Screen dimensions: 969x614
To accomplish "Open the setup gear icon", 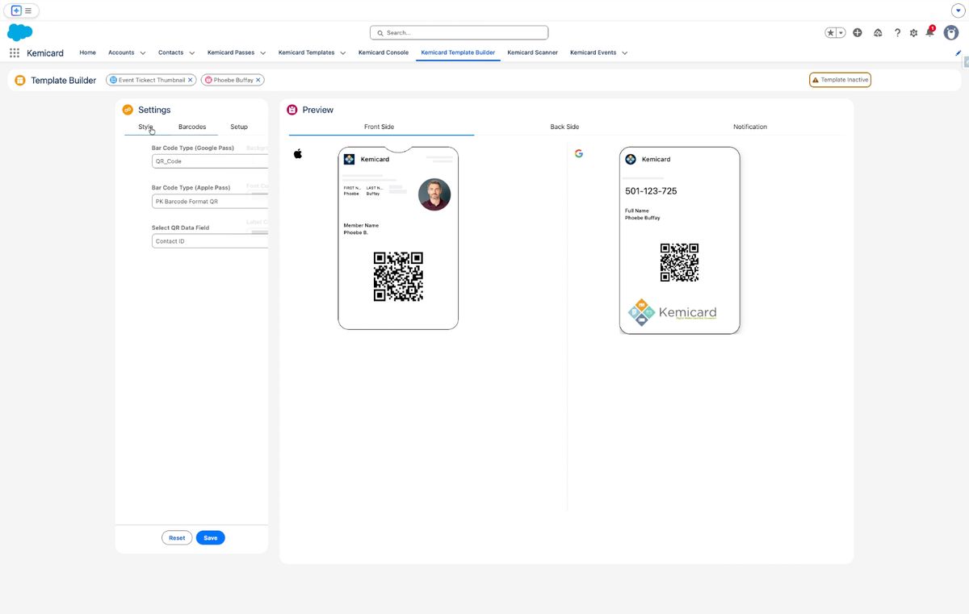I will (914, 32).
